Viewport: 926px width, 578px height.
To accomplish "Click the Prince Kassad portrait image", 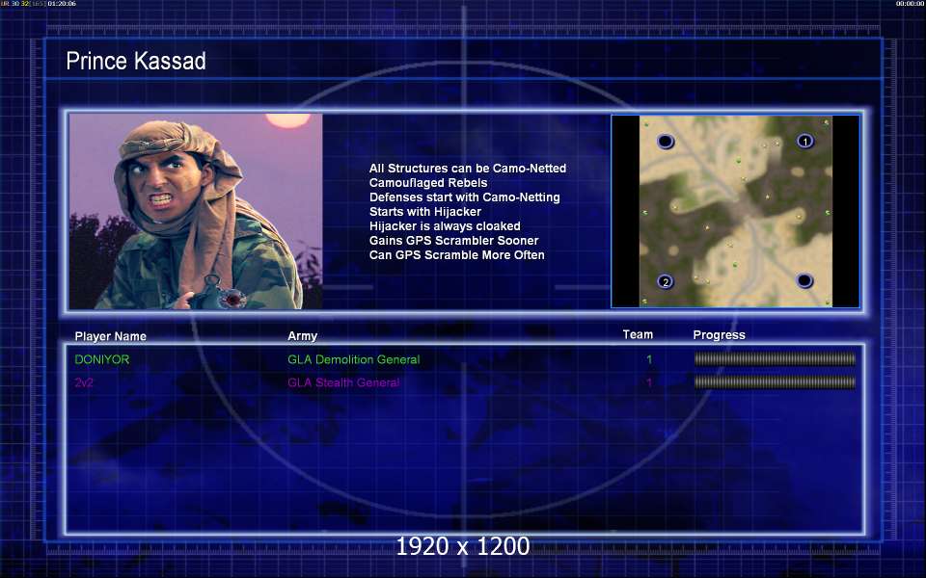I will pos(196,211).
